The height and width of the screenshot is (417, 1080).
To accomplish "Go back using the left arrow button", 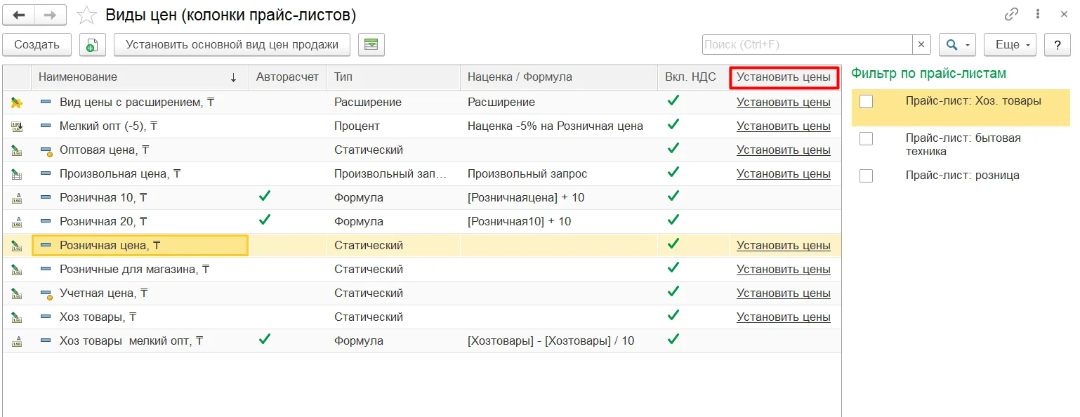I will pos(19,14).
